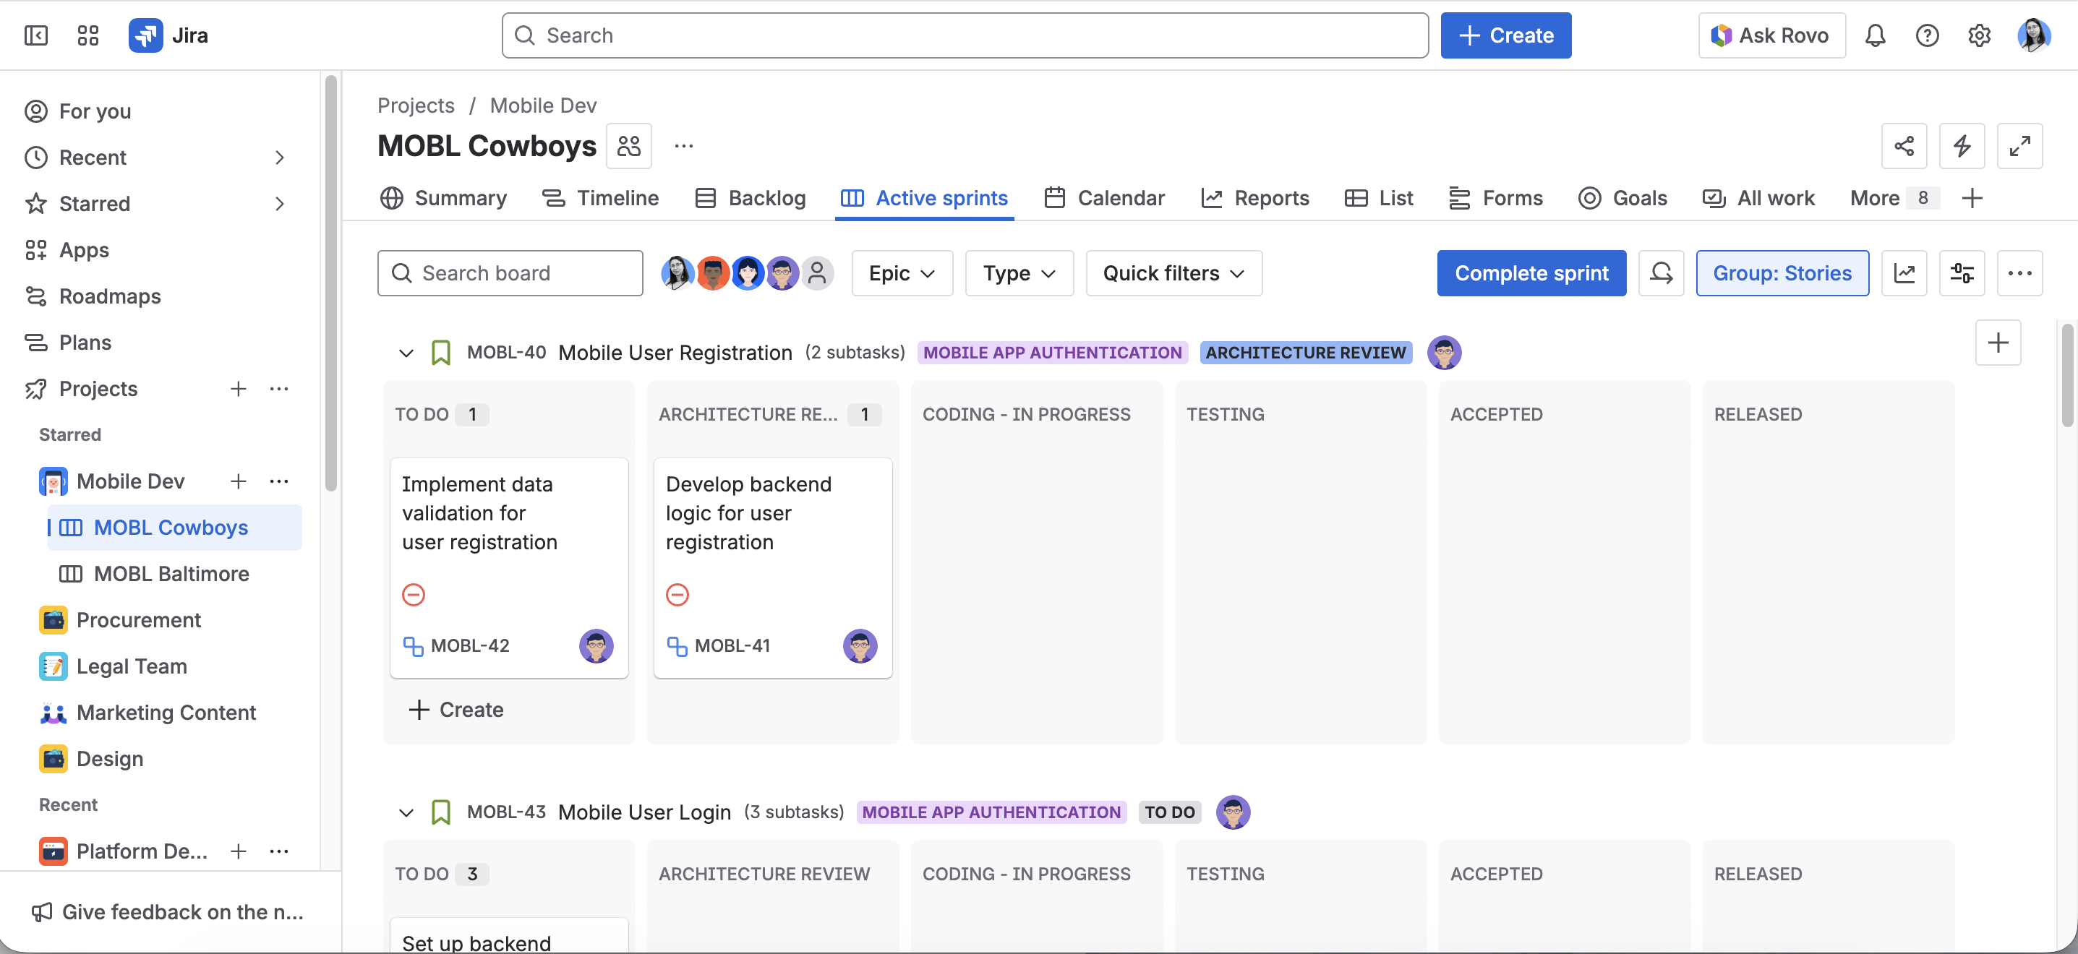Open the Quick filters dropdown
This screenshot has height=954, width=2078.
pyautogui.click(x=1173, y=273)
